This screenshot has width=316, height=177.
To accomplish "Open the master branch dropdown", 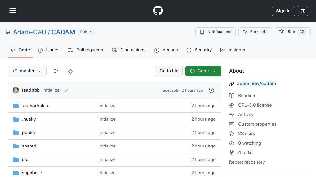I will pyautogui.click(x=27, y=71).
